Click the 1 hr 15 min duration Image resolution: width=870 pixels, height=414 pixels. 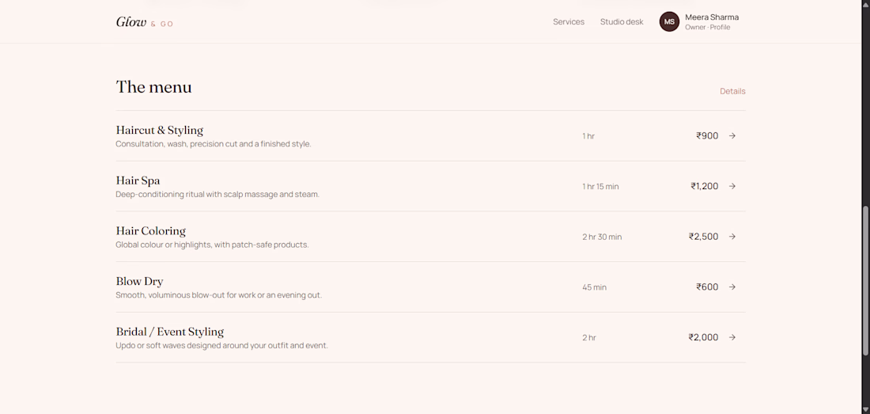[x=600, y=187]
